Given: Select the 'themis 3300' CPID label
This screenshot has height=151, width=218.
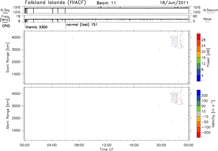Looking at the screenshot, I should coord(37,27).
